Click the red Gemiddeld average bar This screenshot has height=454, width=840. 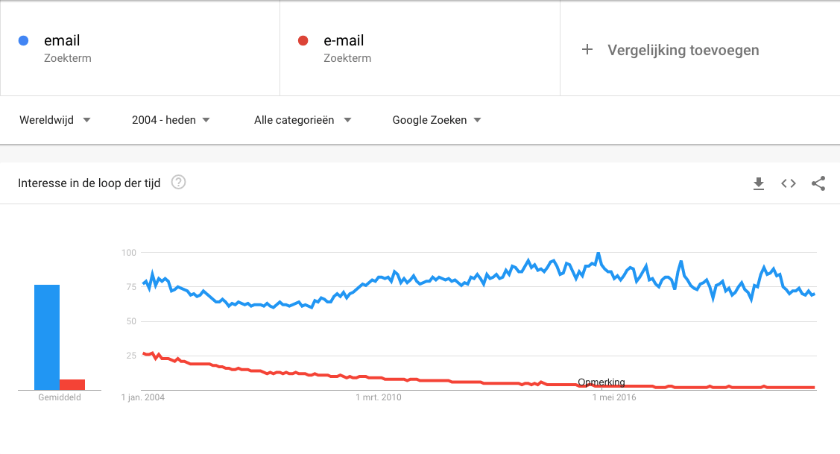point(72,385)
